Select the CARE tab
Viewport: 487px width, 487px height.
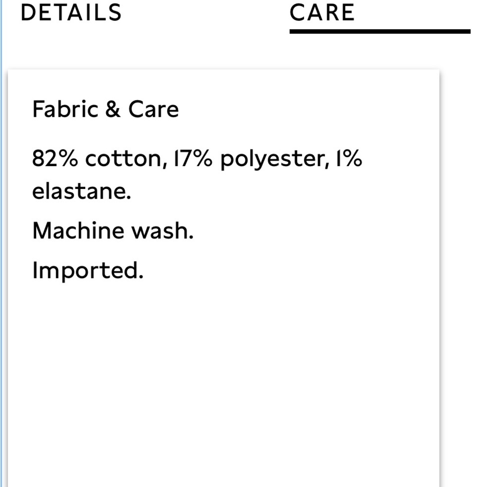pyautogui.click(x=322, y=13)
